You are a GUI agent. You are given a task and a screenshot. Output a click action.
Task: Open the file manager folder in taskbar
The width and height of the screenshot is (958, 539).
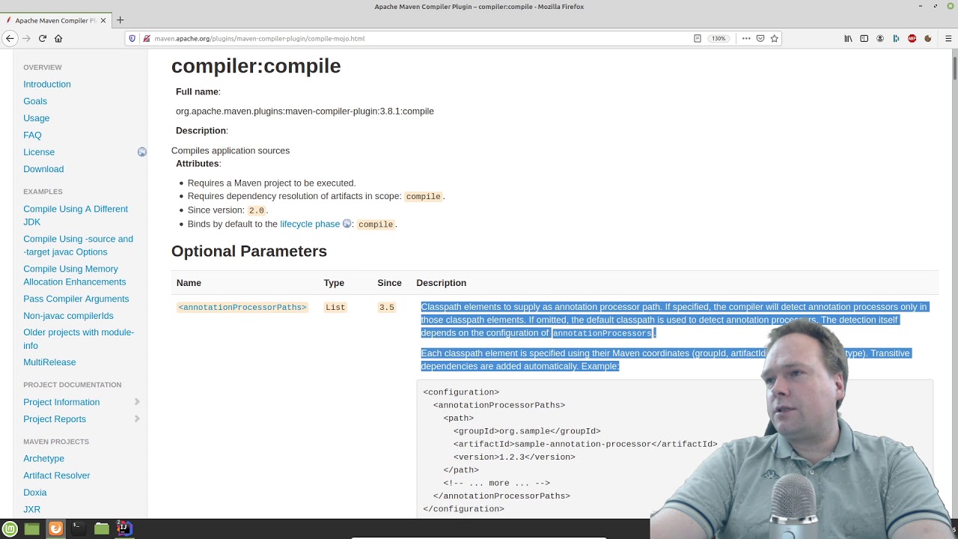[x=102, y=529]
